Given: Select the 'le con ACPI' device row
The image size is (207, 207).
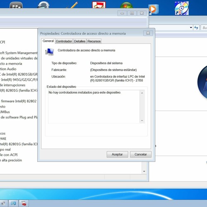Looking at the screenshot, I should pyautogui.click(x=9, y=155).
